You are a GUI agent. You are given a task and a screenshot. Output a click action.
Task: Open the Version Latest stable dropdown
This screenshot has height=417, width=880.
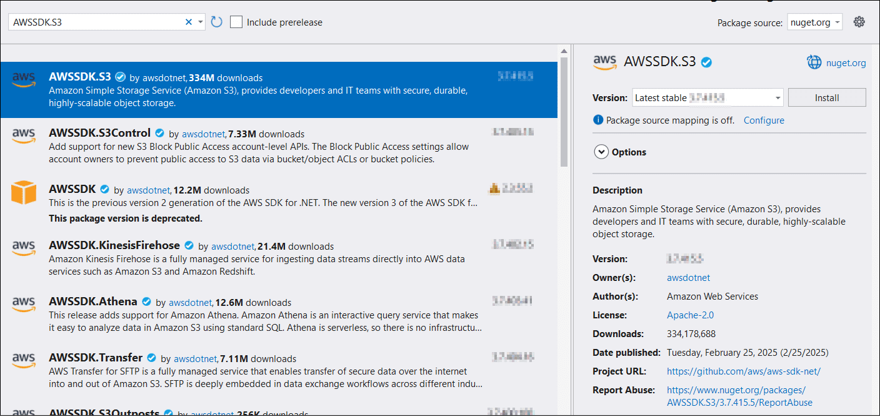(707, 98)
